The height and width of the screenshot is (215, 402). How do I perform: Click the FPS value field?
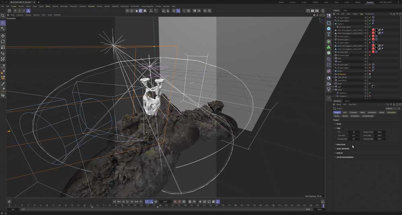[354, 132]
